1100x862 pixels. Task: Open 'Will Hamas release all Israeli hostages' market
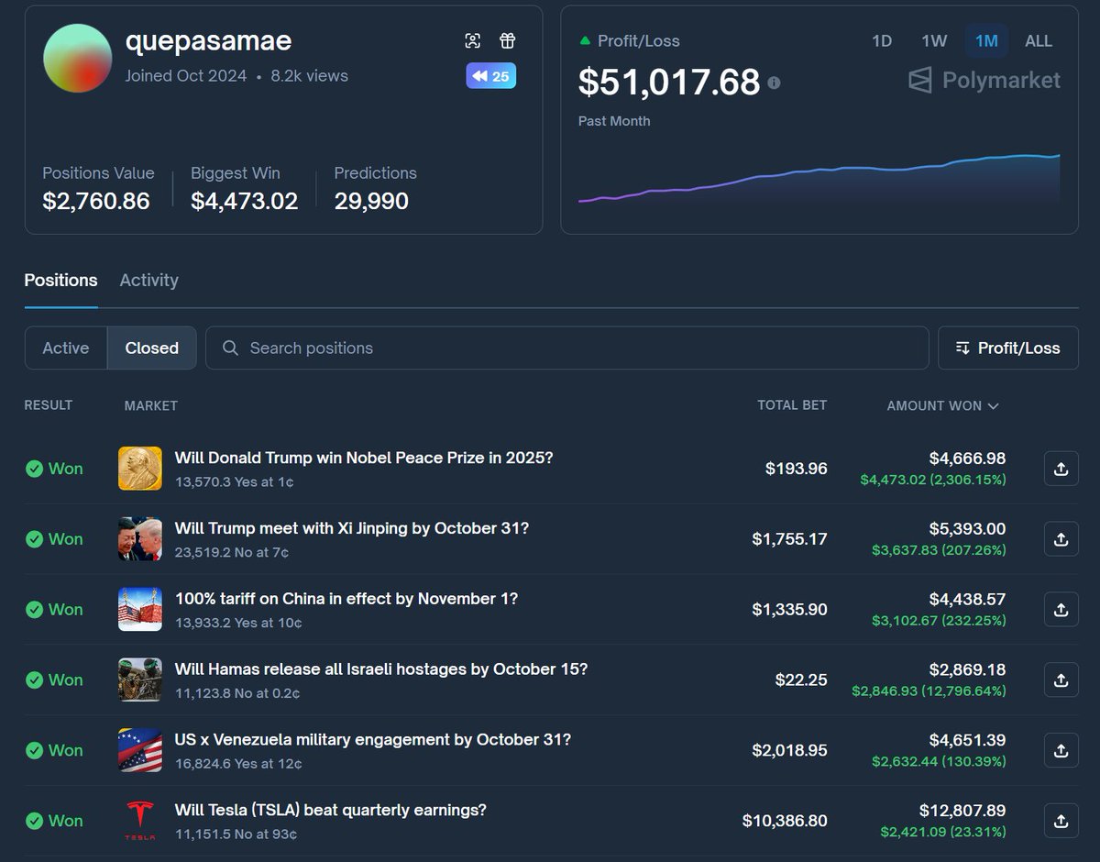pyautogui.click(x=381, y=669)
